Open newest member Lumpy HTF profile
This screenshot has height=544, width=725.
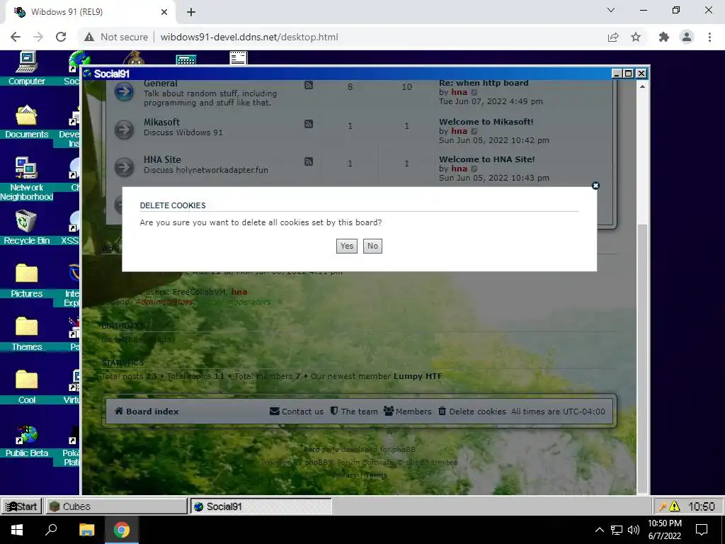tap(418, 376)
